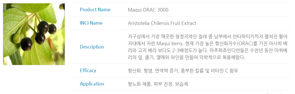295x94 pixels.
Task: Click the first line of the Korean description
Action: pyautogui.click(x=208, y=36)
